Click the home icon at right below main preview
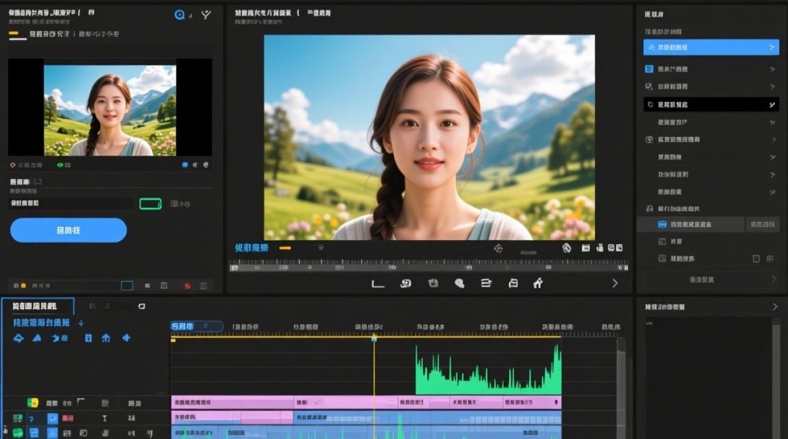The image size is (788, 439). point(566,248)
